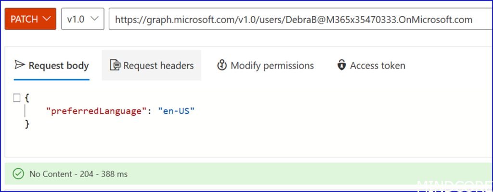Click the Access token padlock icon

[x=341, y=65]
